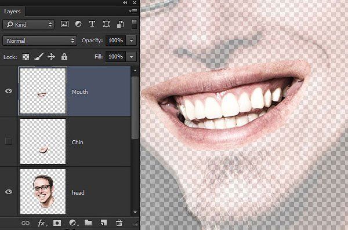Screen dimensions: 348x230
Task: Select the head layer name
Action: coord(78,192)
